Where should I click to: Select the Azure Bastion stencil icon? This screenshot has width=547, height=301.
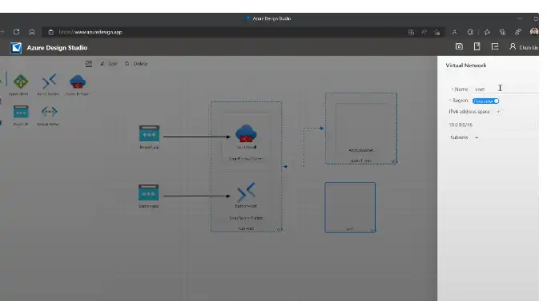[49, 81]
